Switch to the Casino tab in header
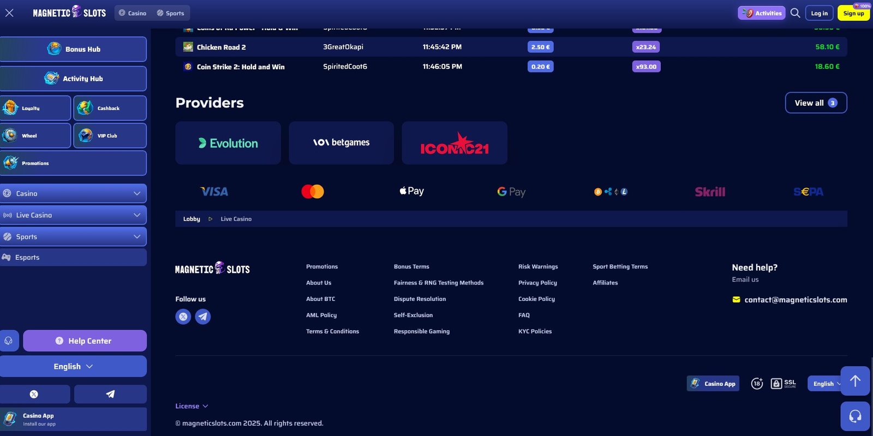 click(133, 13)
